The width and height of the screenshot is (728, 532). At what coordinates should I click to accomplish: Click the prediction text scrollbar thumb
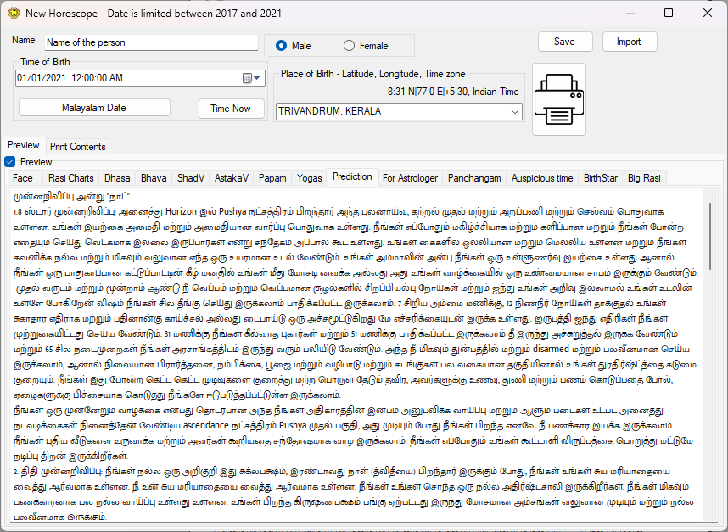click(x=710, y=236)
